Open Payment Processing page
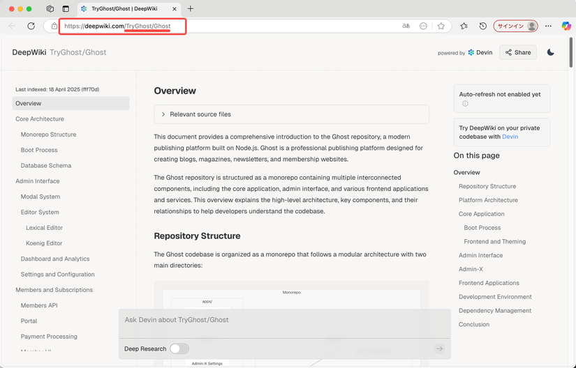The width and height of the screenshot is (576, 368). pyautogui.click(x=49, y=337)
